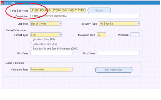Click the Min Value label

click(22, 53)
